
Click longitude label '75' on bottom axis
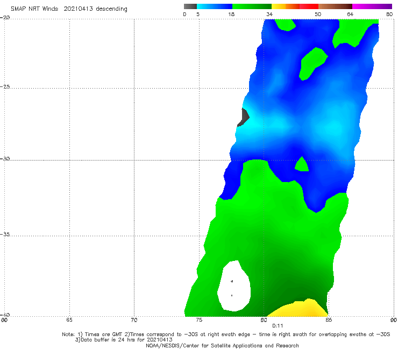[x=199, y=320]
